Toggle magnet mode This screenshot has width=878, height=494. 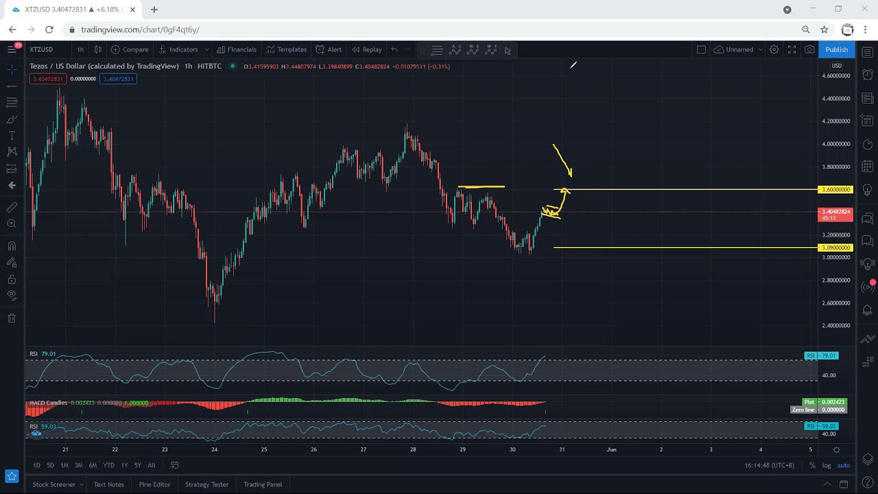pyautogui.click(x=12, y=246)
